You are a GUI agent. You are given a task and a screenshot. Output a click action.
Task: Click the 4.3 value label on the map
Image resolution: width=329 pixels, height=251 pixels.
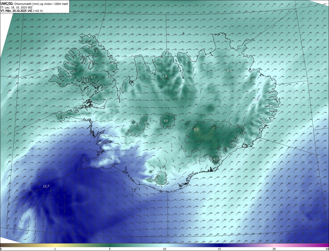(x=215, y=159)
